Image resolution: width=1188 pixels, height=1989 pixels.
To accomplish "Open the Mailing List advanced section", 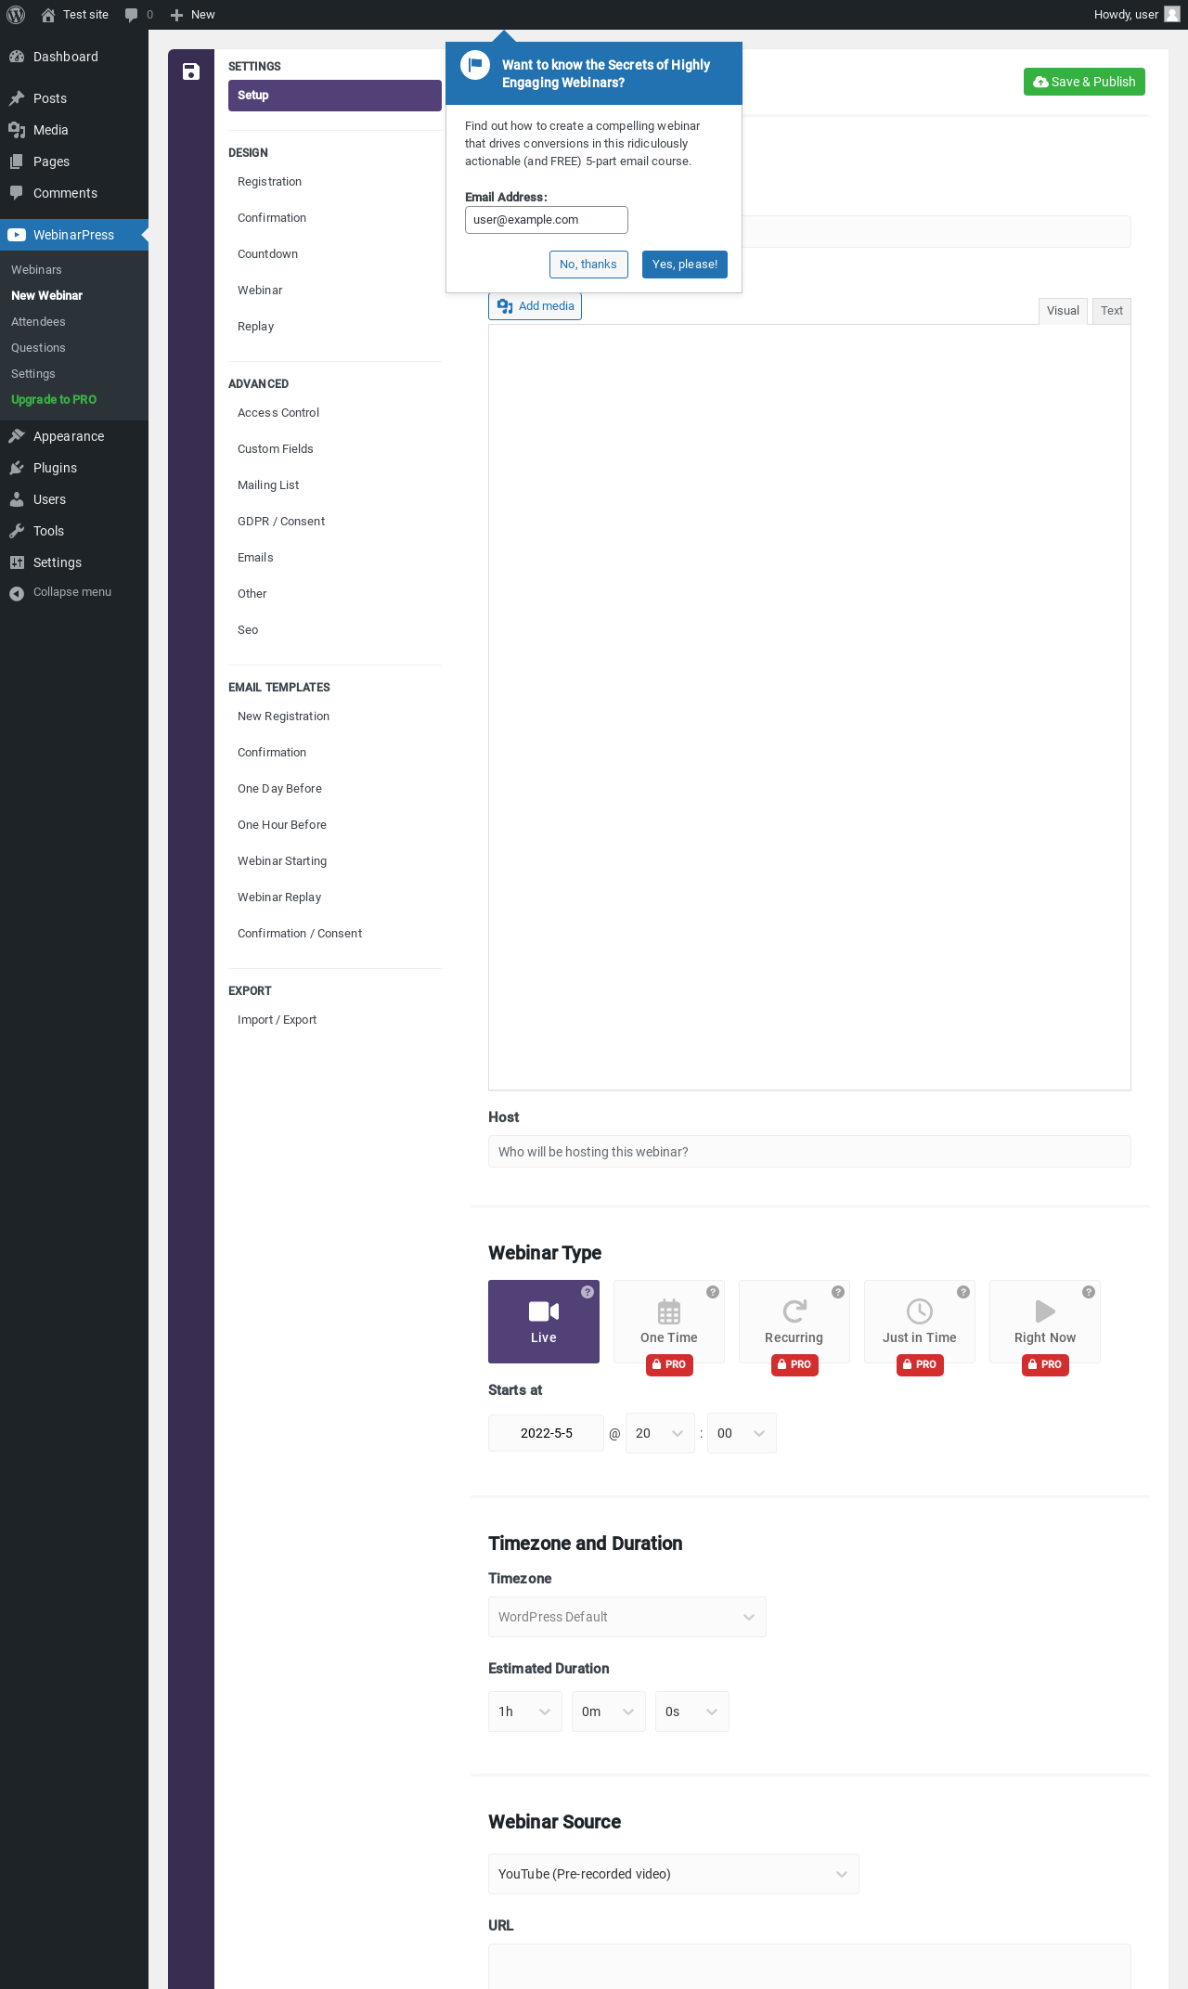I will coord(335,485).
